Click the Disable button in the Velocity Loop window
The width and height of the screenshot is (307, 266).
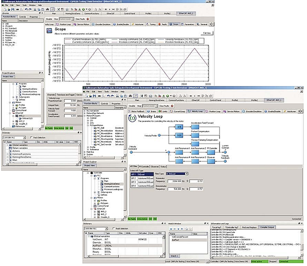pos(132,106)
